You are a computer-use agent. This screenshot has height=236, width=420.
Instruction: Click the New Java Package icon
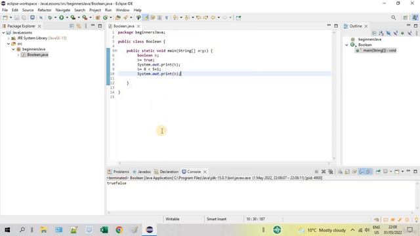pos(98,18)
